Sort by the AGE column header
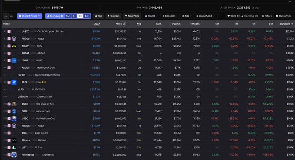295x160 pixels. click(139, 24)
